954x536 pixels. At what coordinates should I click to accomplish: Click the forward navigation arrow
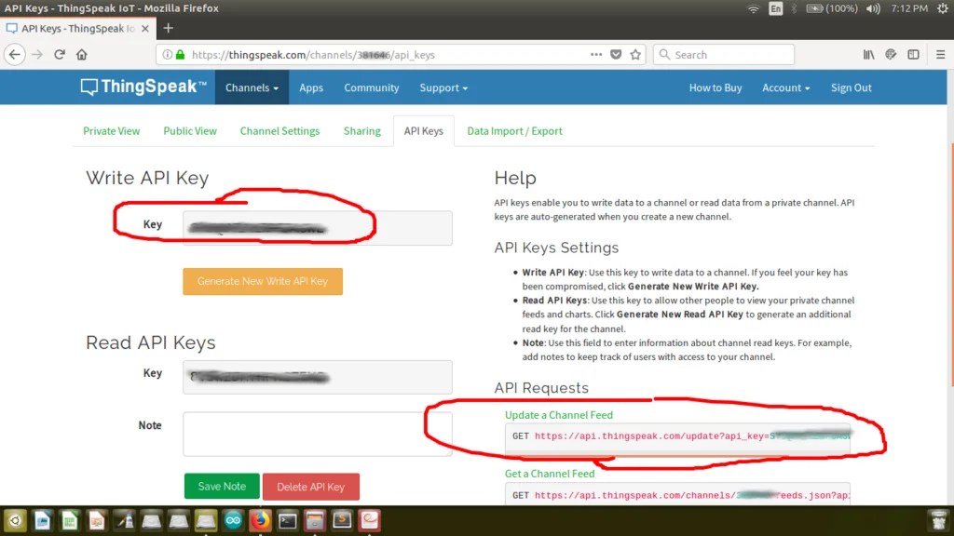37,55
